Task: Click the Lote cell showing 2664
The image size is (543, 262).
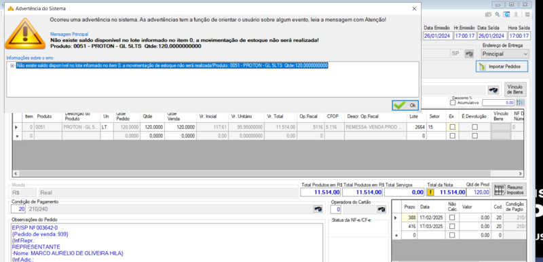Action: (x=417, y=127)
